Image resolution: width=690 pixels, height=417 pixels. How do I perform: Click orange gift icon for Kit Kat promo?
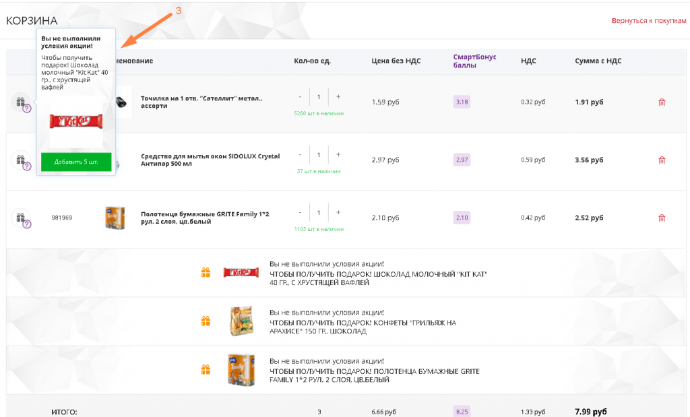206,272
